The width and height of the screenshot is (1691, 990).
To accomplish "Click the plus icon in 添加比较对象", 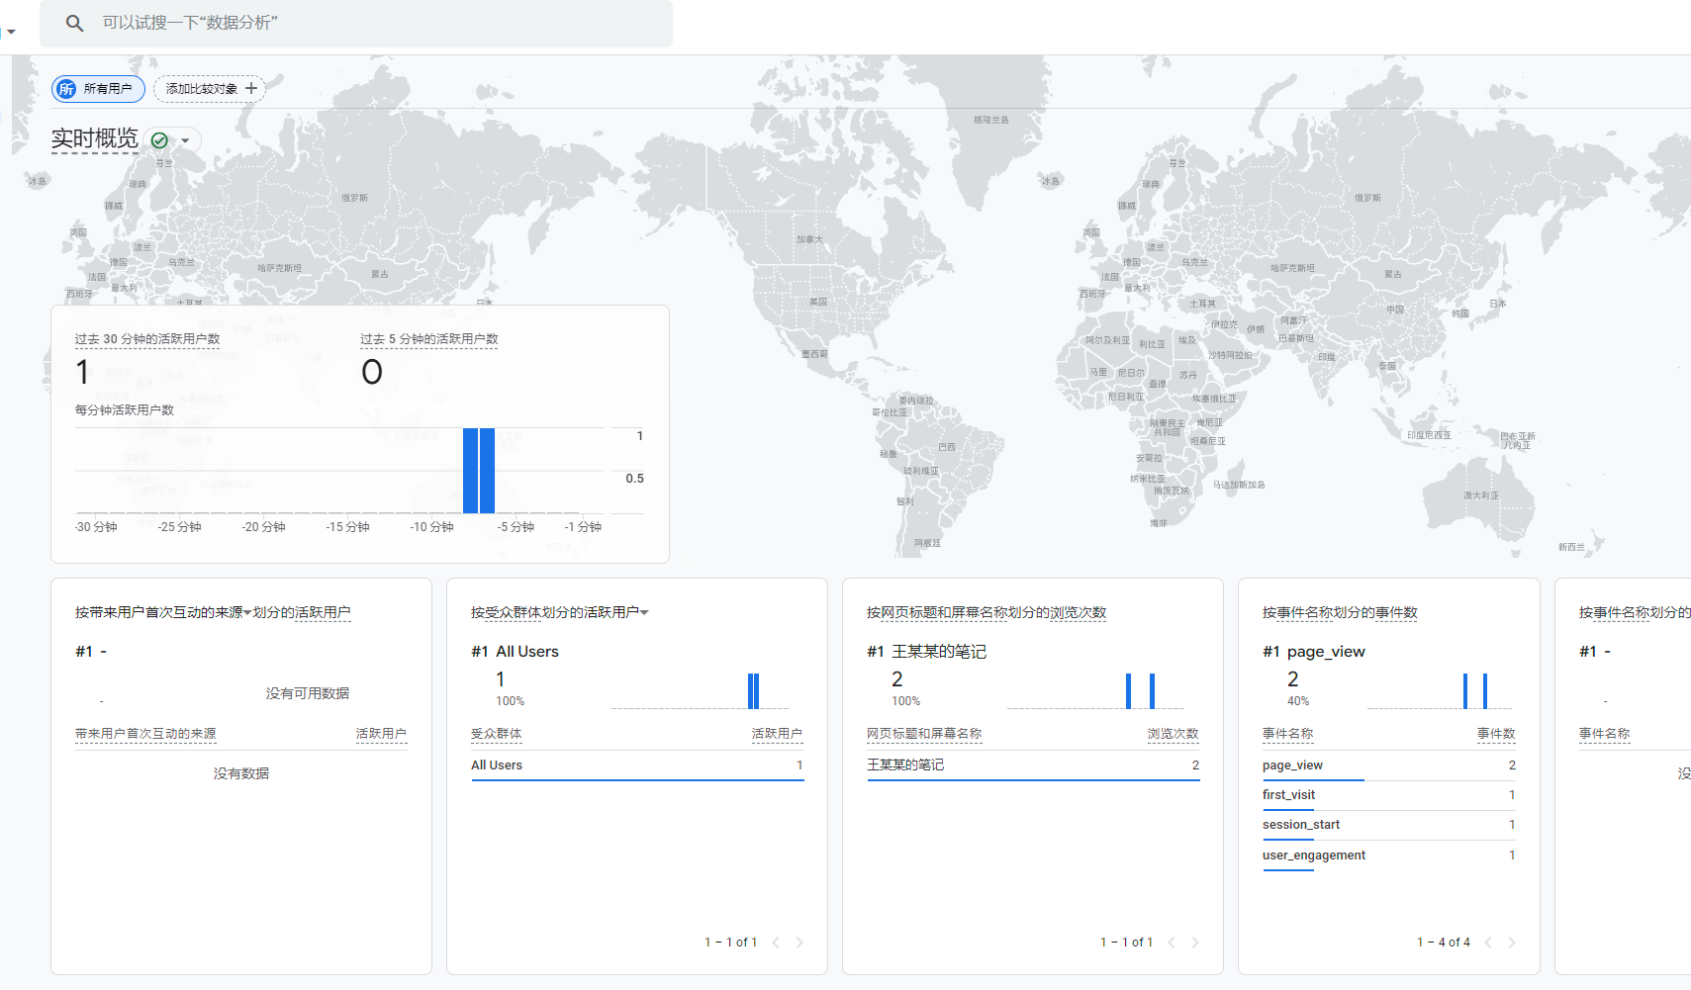I will pyautogui.click(x=251, y=89).
